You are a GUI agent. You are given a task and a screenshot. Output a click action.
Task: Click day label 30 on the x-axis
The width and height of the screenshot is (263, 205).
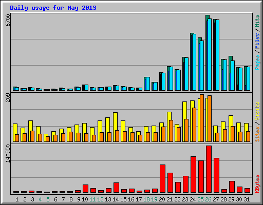239,199
